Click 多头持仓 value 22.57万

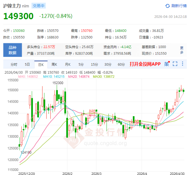pos(49,47)
